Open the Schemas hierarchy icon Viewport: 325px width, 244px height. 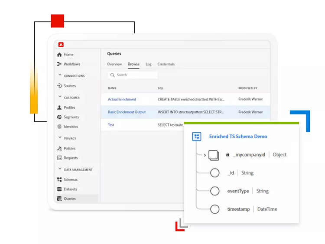tap(59, 179)
